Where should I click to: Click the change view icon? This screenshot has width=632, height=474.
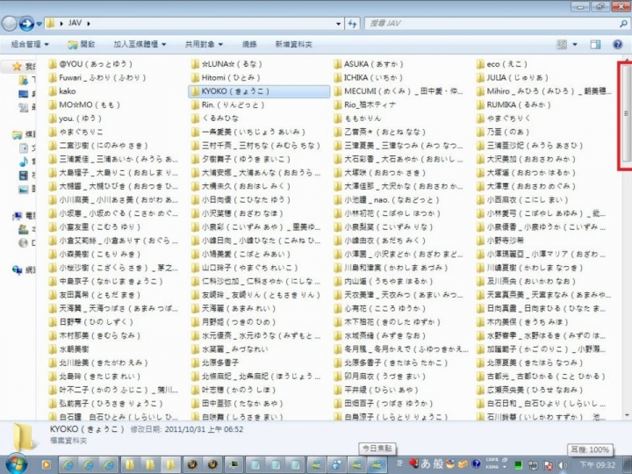pos(562,45)
